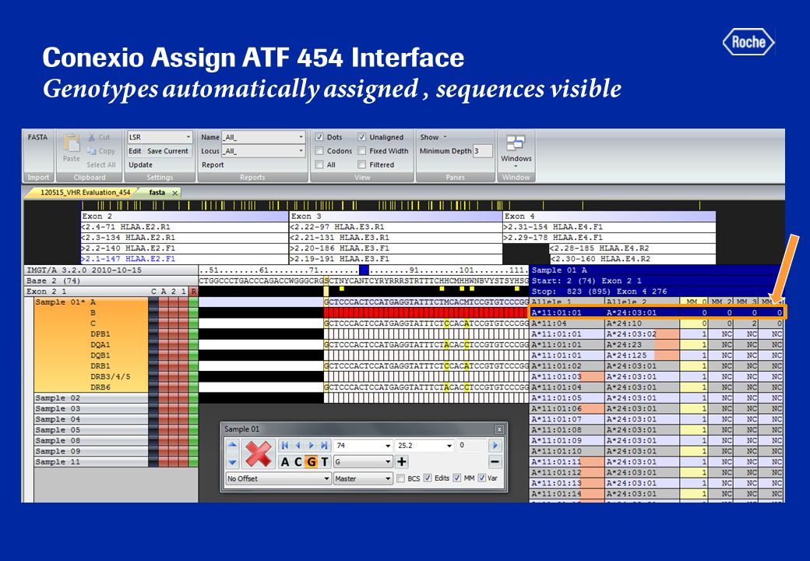Open the Locus _All_ dropdown

[301, 151]
